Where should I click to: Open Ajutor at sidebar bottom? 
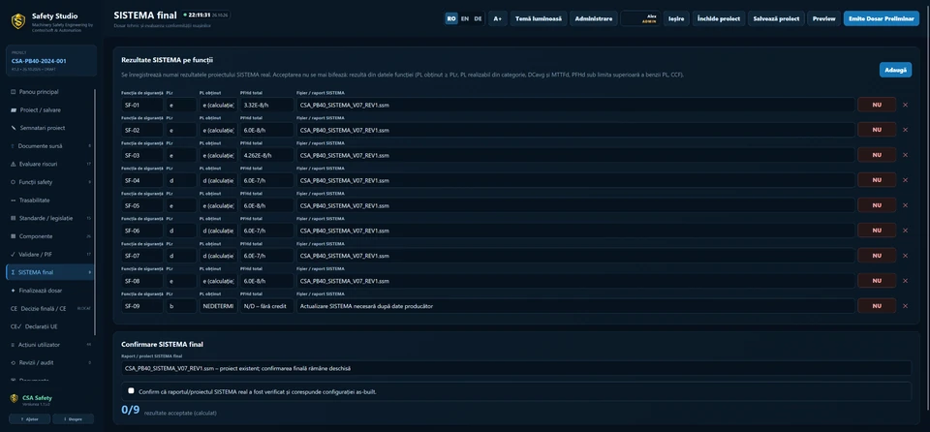point(29,419)
